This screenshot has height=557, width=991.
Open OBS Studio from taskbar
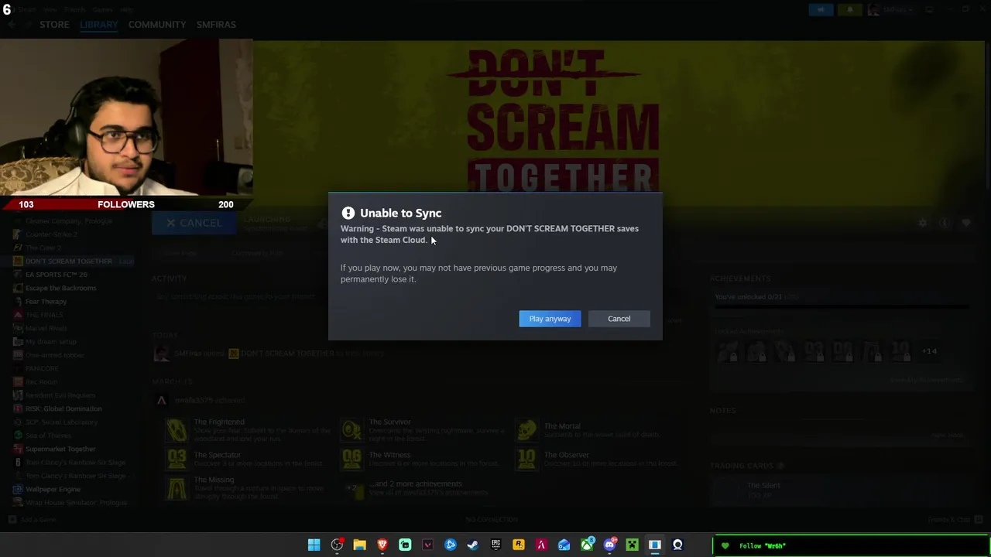[x=337, y=545]
